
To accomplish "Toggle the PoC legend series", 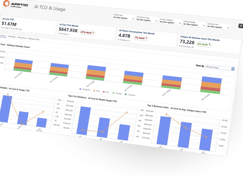I will 106,92.
